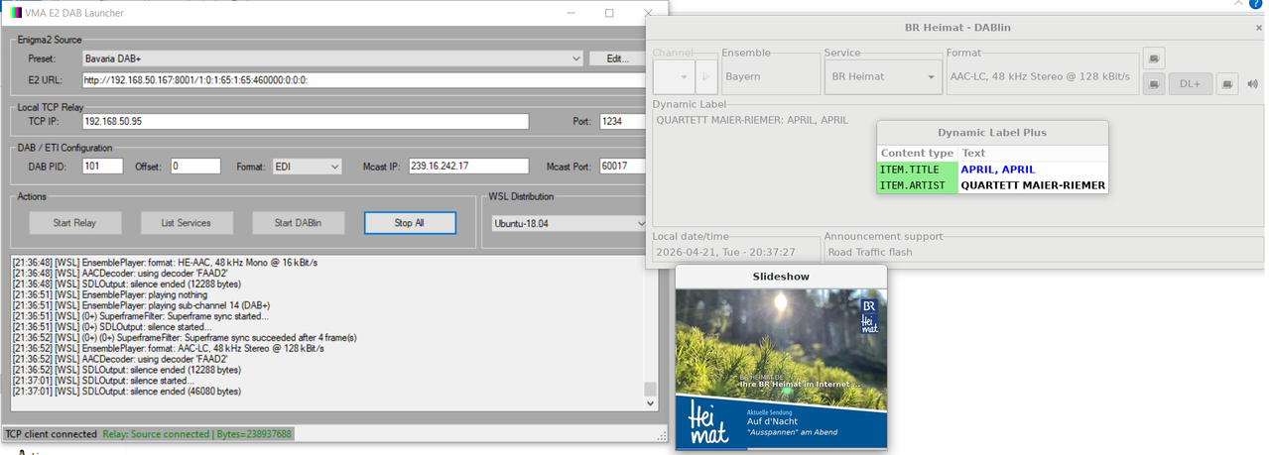Click the TCP Port field showing 1234
This screenshot has width=1269, height=455.
pos(624,122)
